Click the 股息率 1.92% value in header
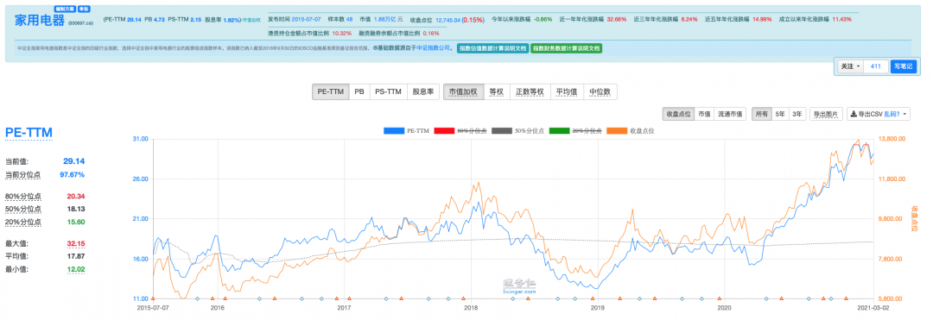Viewport: 933px width, 320px height. [x=231, y=19]
